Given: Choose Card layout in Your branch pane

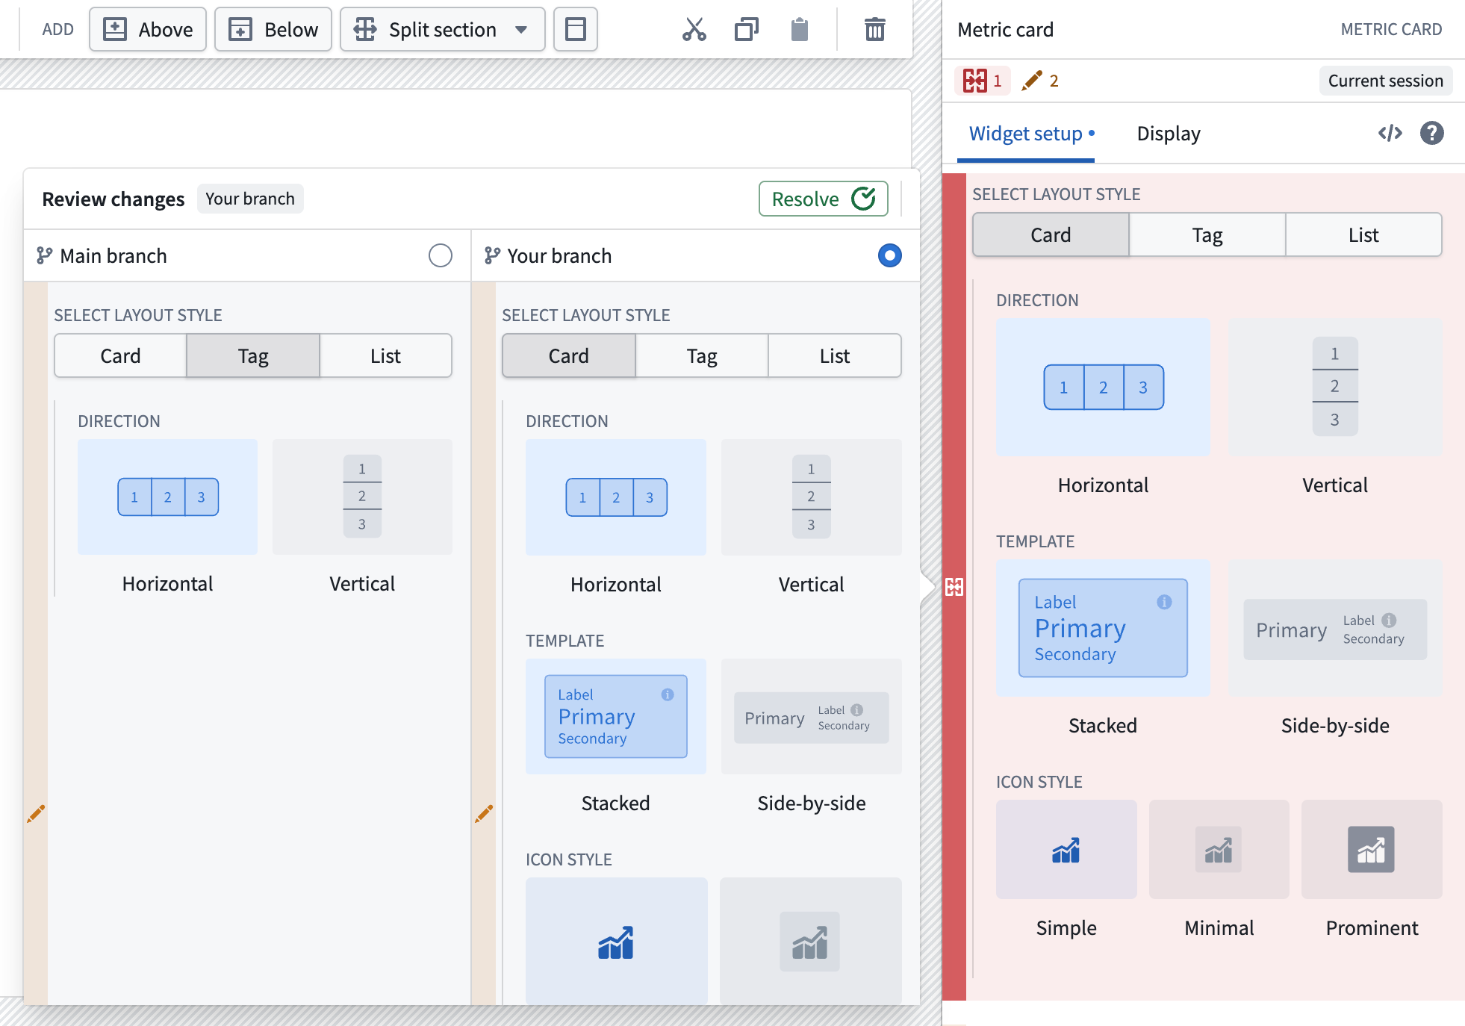Looking at the screenshot, I should coord(568,355).
